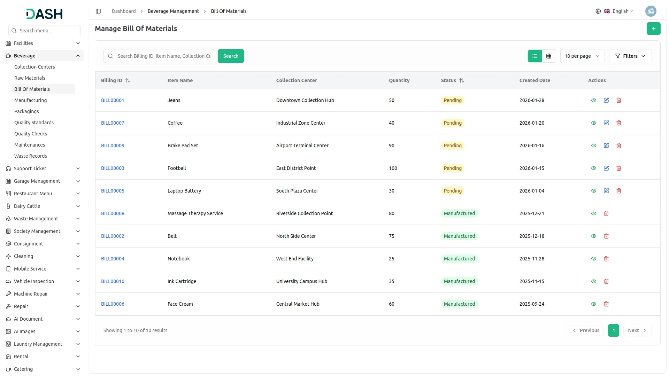
Task: Toggle the sidebar collapse icon
Action: tap(98, 11)
